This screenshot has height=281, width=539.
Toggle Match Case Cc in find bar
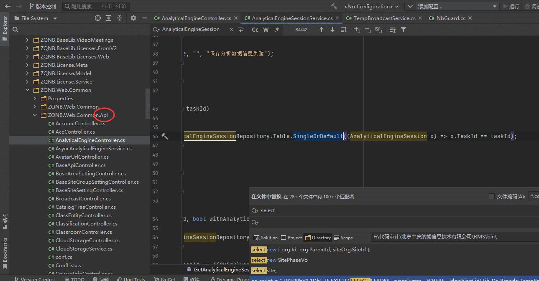click(255, 30)
